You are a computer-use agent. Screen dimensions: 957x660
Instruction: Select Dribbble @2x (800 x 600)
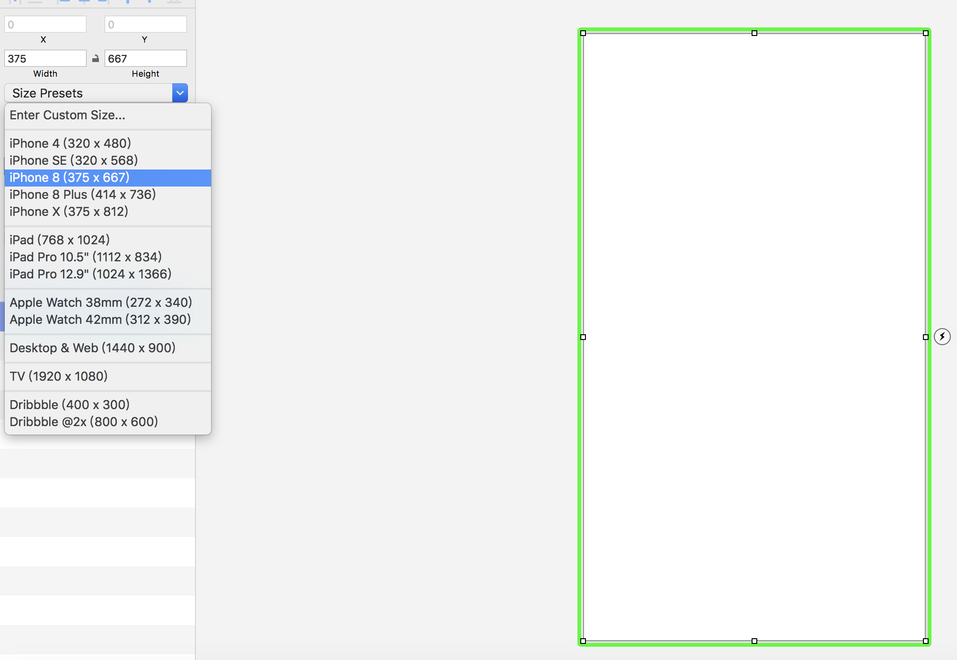[x=84, y=422]
